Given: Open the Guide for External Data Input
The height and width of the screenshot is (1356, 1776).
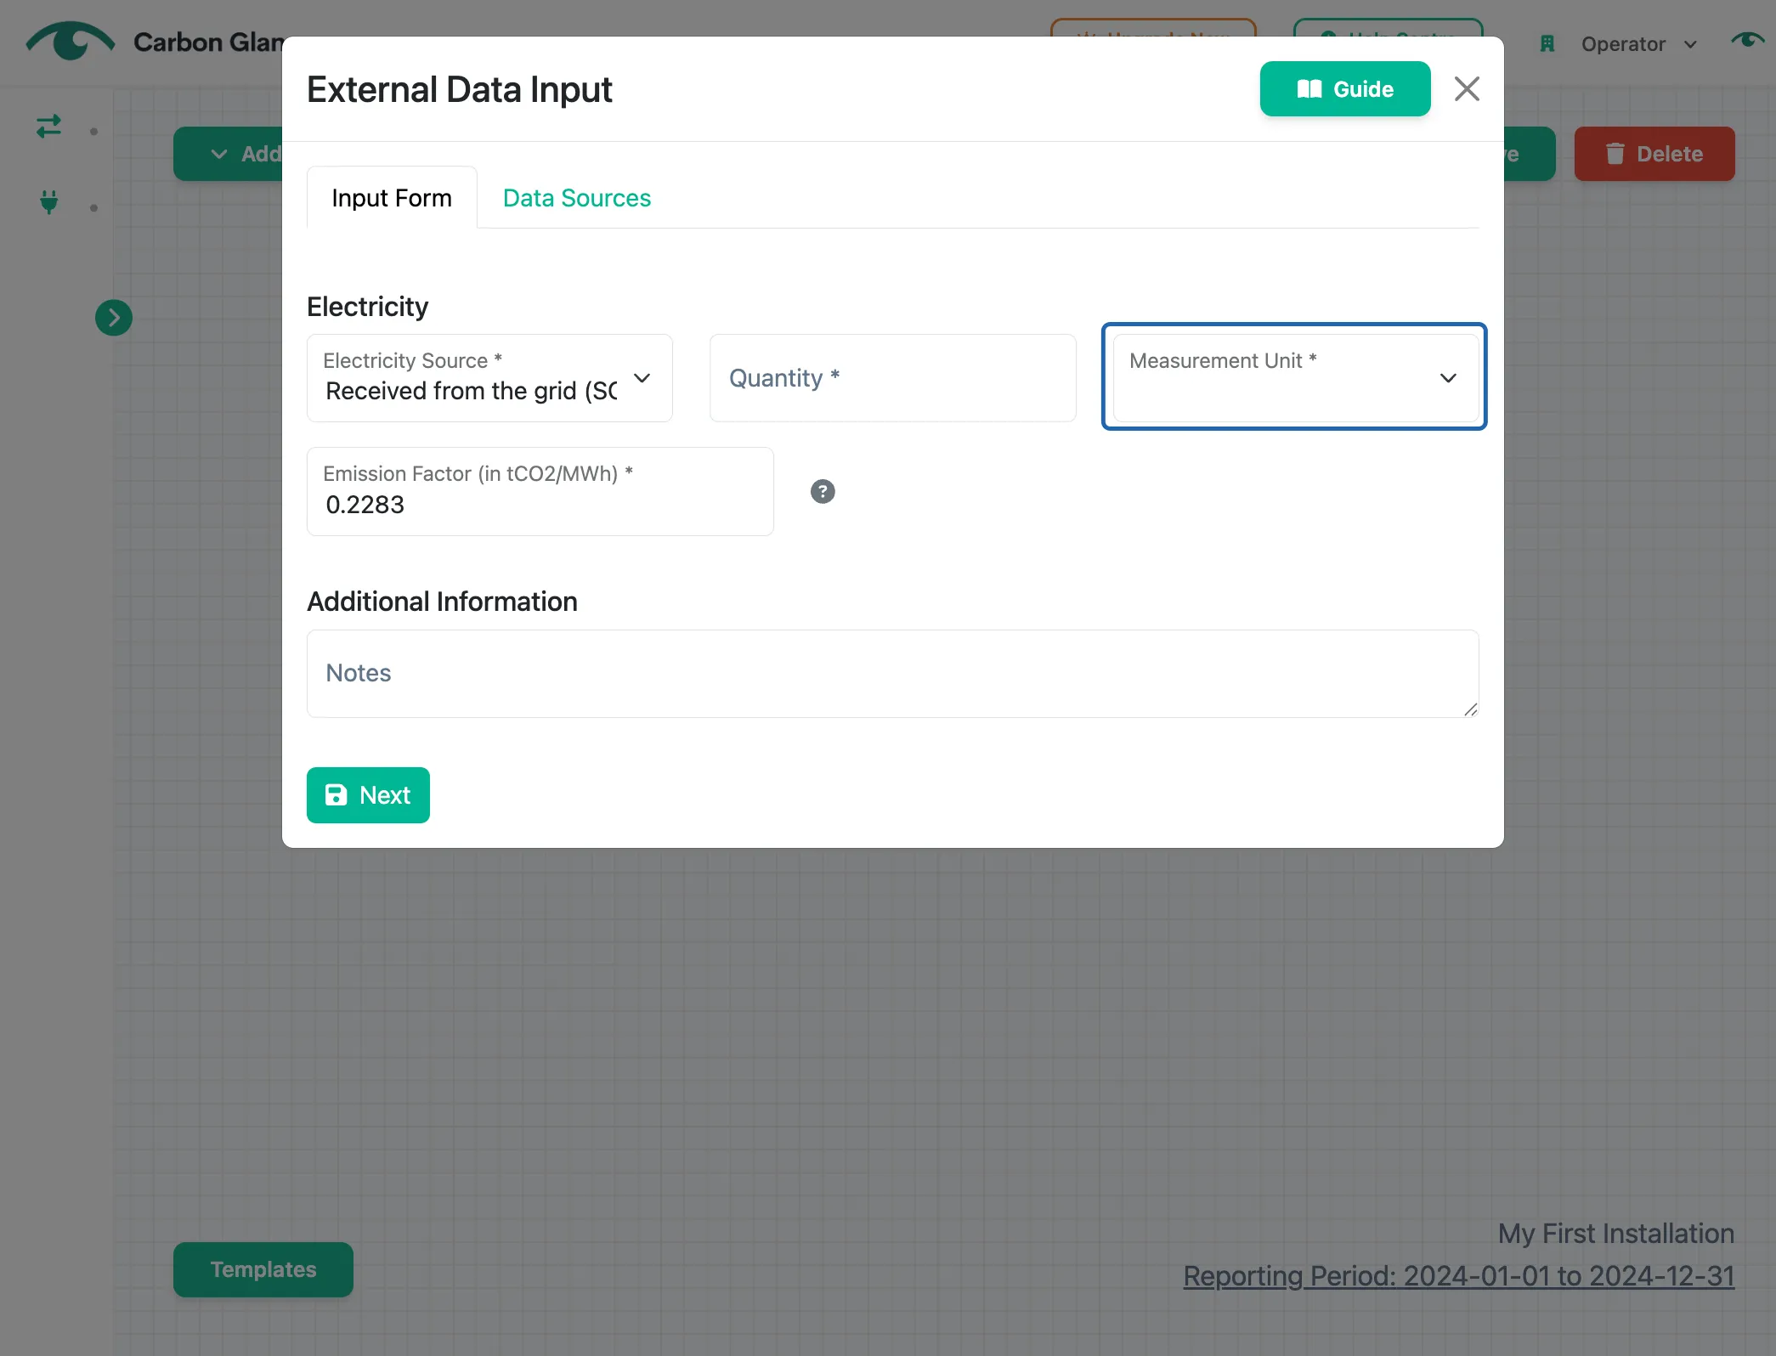Looking at the screenshot, I should [1344, 89].
